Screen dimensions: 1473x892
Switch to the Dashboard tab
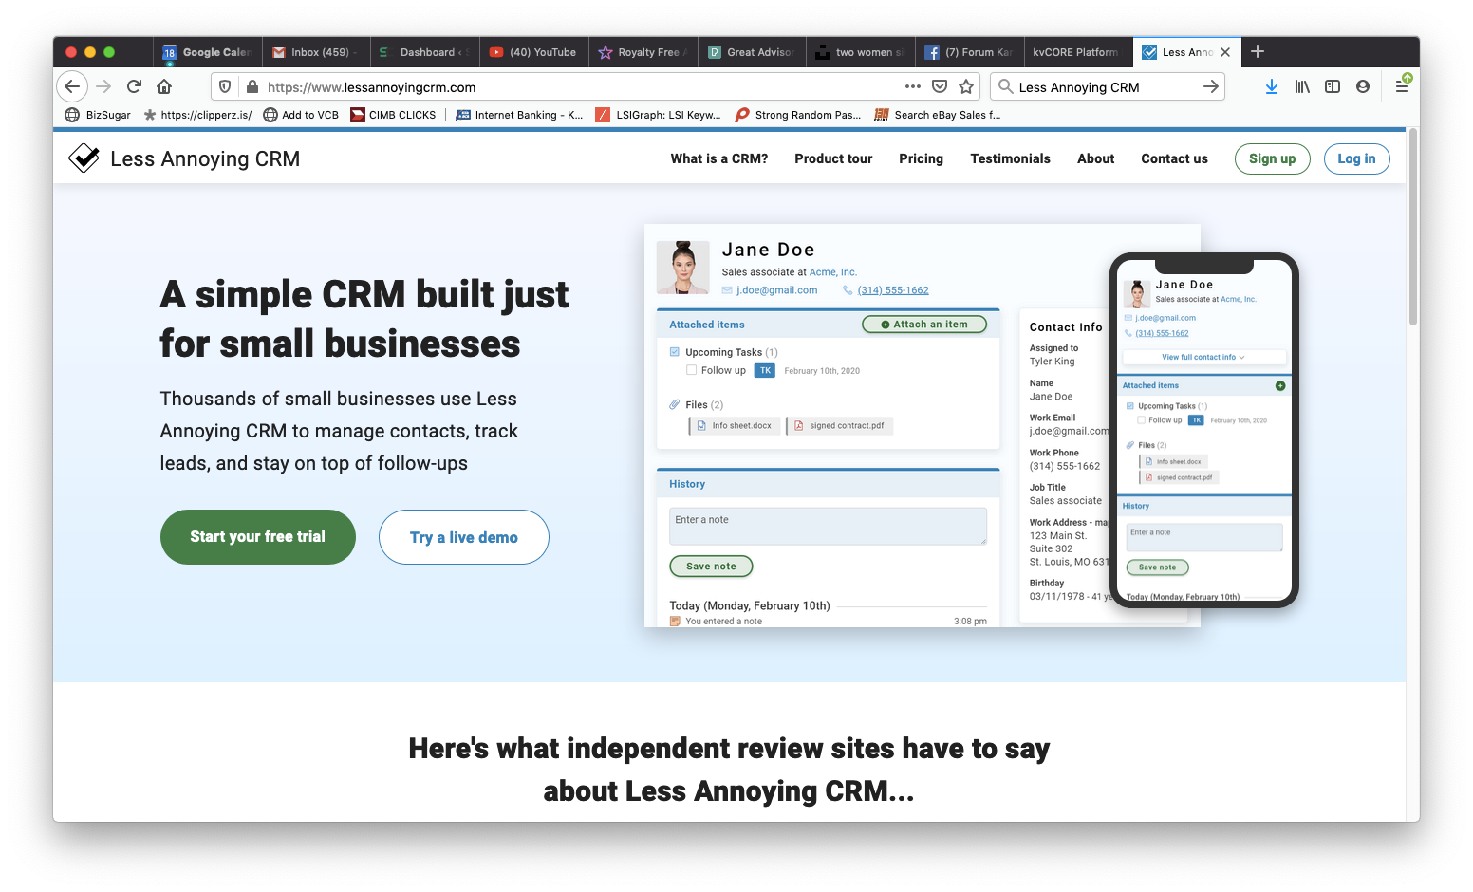point(424,52)
